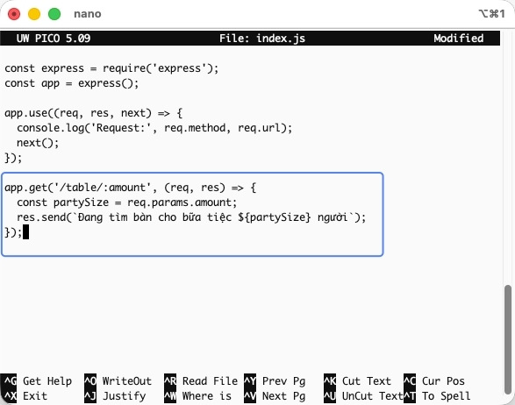515x405 pixels.
Task: Click the res.send template string line
Action: coord(191,217)
